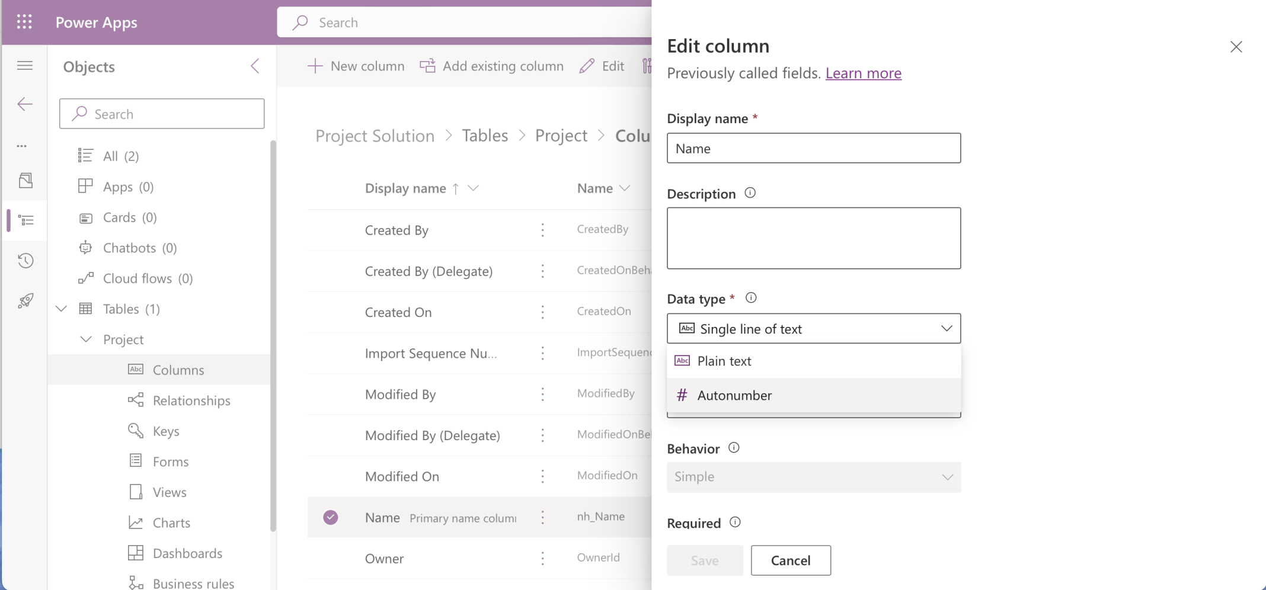The width and height of the screenshot is (1266, 590).
Task: Click the Description info icon
Action: click(x=750, y=193)
